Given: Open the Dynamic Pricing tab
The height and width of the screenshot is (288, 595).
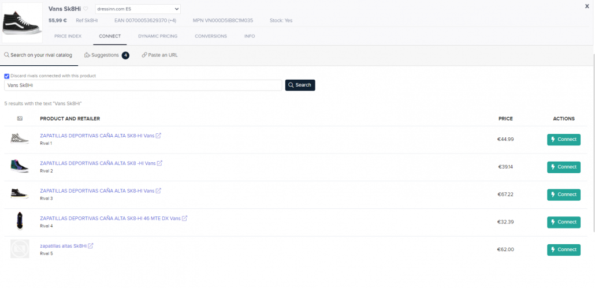Looking at the screenshot, I should [x=158, y=36].
